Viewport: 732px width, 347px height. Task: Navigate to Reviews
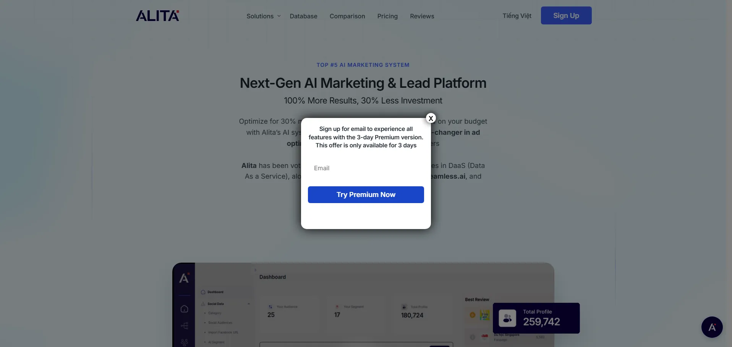coord(422,16)
